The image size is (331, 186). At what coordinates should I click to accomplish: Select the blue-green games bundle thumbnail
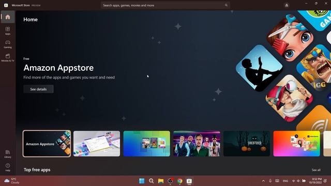pyautogui.click(x=147, y=144)
